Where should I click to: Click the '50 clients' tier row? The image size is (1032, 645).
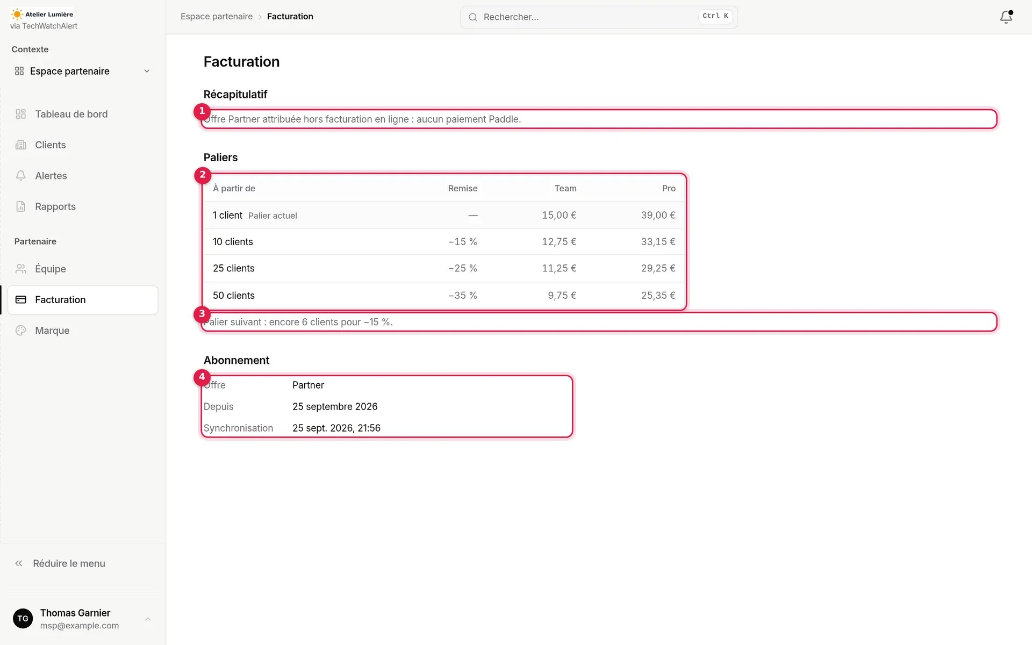tap(444, 296)
